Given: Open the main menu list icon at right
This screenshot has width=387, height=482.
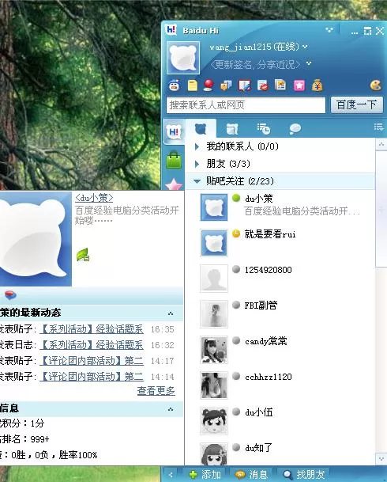Looking at the screenshot, I should click(379, 127).
